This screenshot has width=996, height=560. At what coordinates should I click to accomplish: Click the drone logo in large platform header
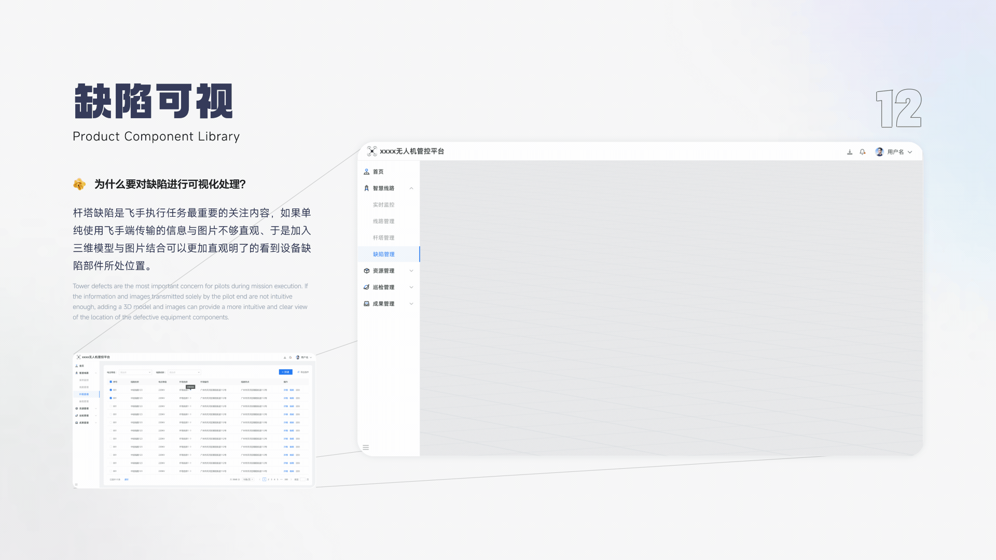point(372,151)
